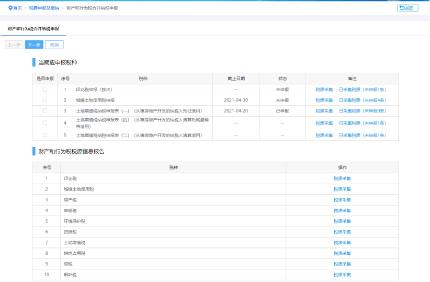Click the 操作 column header
The image size is (430, 282).
pyautogui.click(x=342, y=167)
